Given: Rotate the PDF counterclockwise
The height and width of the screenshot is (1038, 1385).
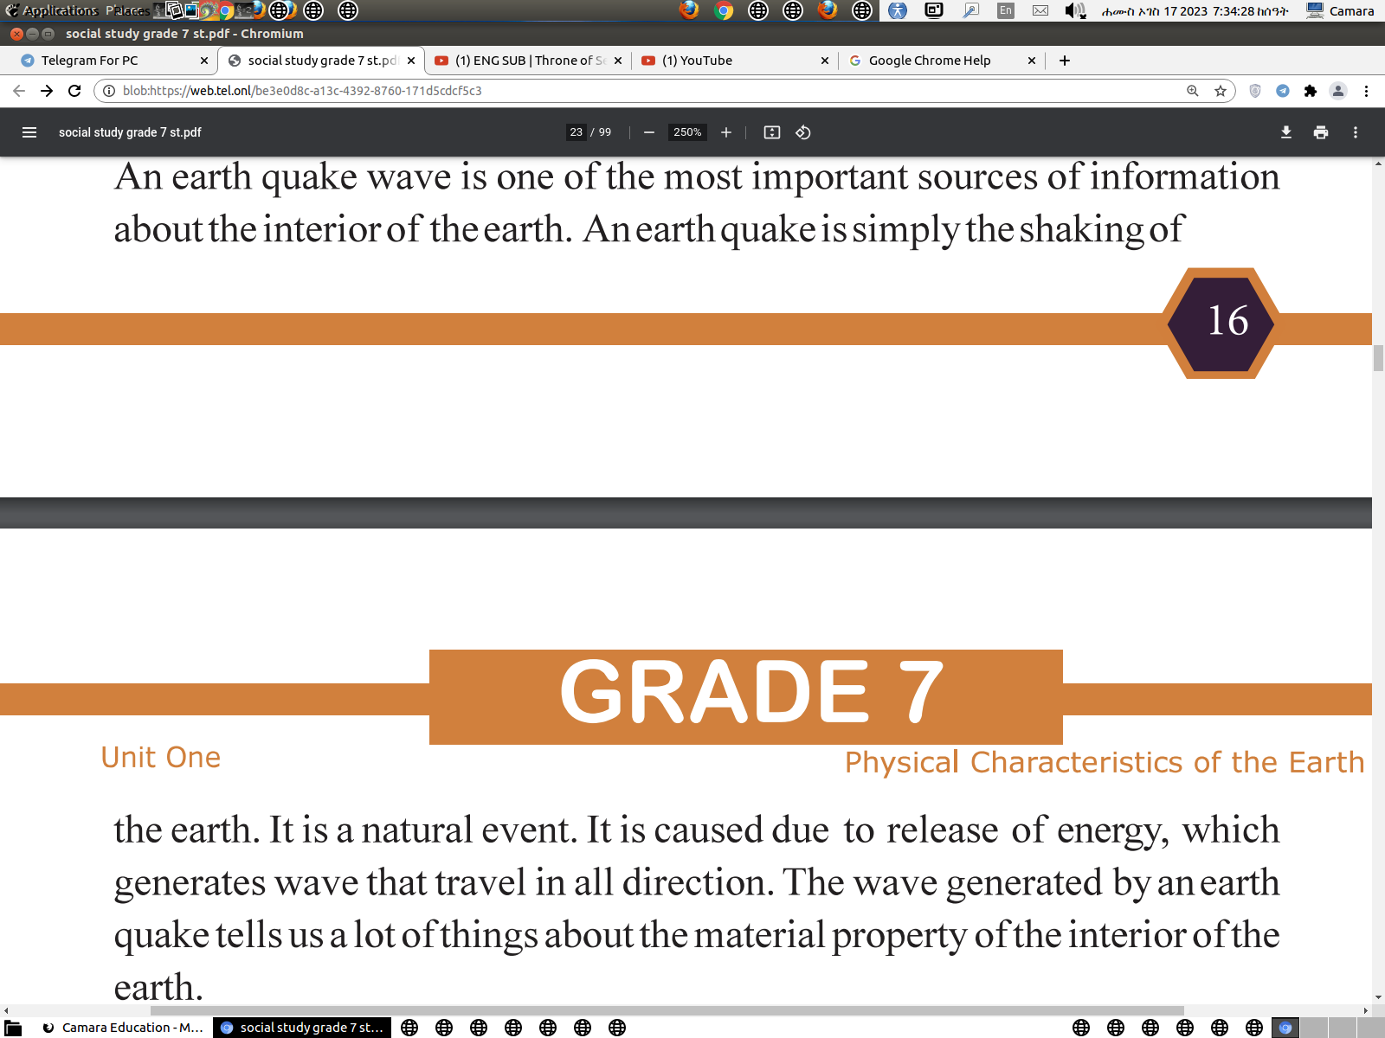Looking at the screenshot, I should pyautogui.click(x=803, y=132).
